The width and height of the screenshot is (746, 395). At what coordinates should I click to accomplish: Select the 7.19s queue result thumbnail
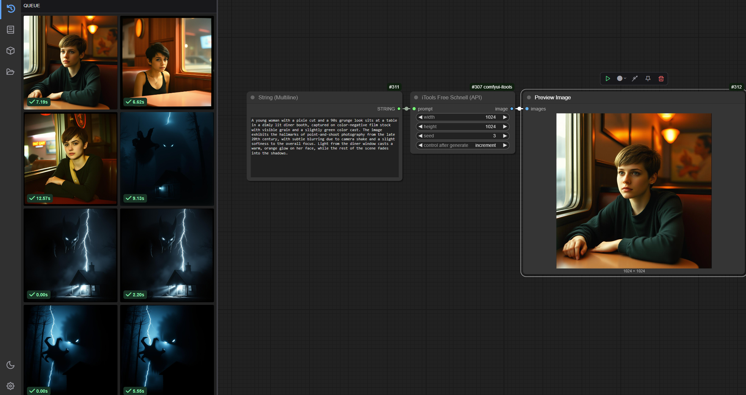70,62
